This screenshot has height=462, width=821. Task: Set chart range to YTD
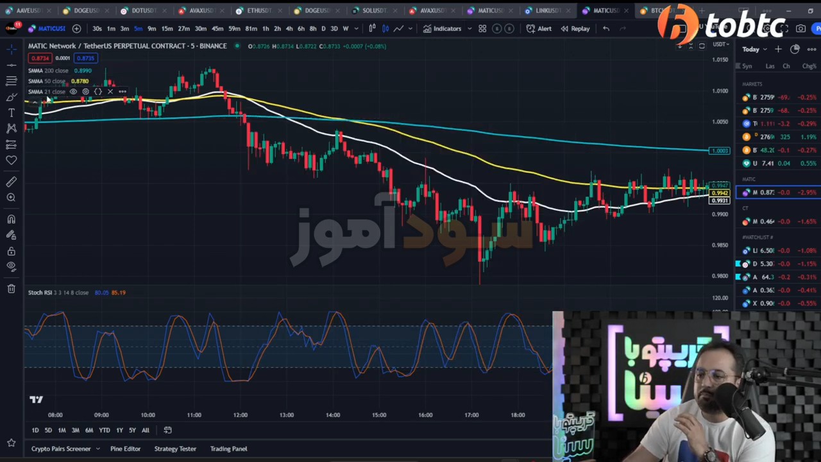point(104,430)
